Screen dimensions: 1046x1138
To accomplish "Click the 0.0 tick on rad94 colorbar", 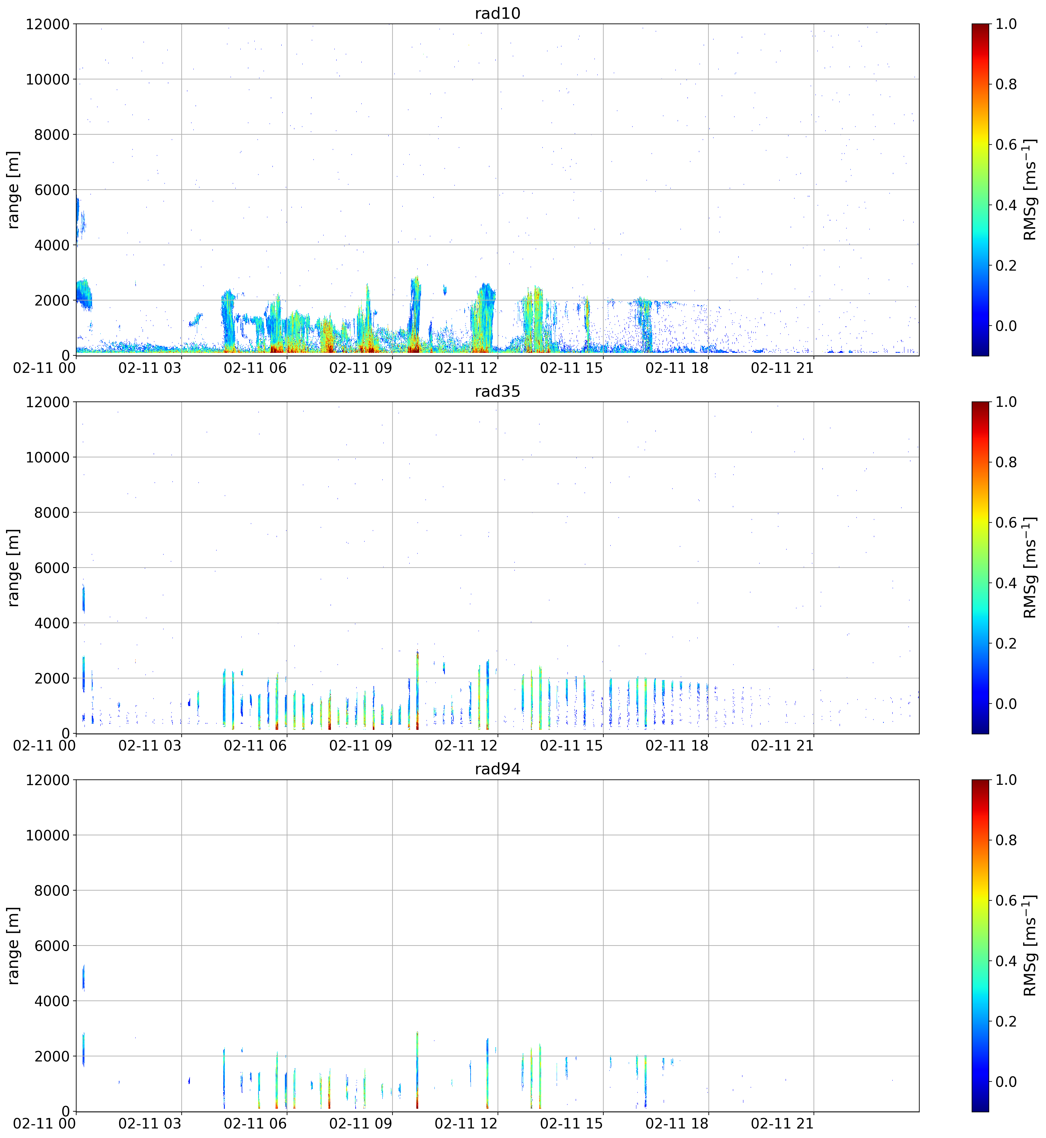I will pos(1006,1081).
